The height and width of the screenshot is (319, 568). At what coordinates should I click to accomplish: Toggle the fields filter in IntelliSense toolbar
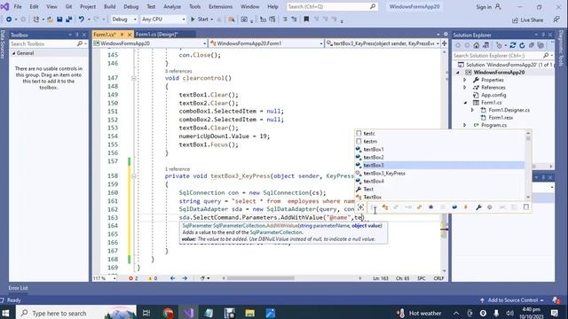point(454,207)
